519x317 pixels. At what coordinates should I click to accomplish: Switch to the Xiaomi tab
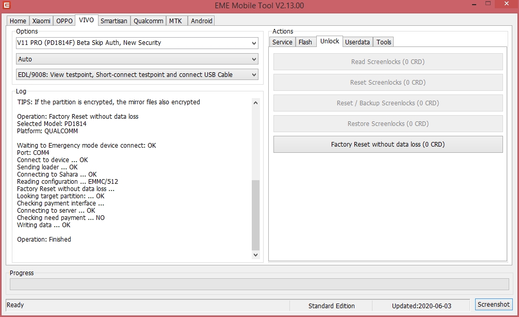[x=41, y=21]
